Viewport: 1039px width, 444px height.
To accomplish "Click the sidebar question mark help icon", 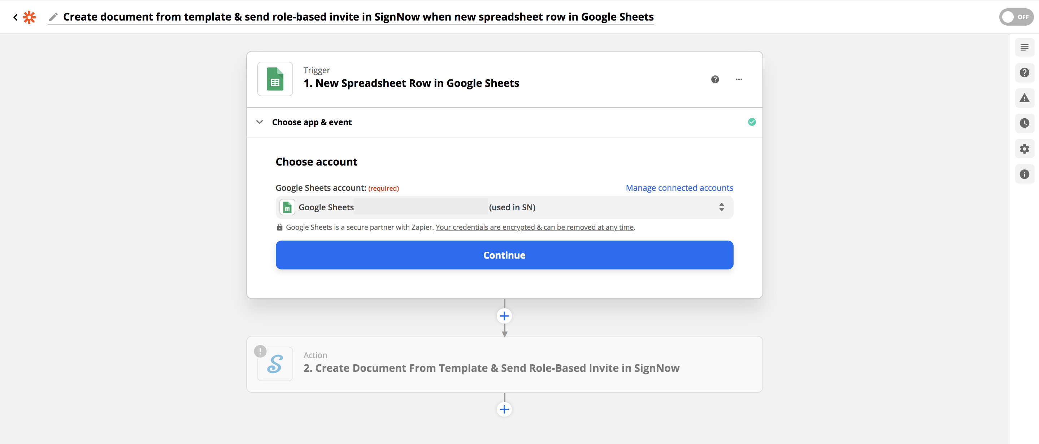I will pos(1024,72).
